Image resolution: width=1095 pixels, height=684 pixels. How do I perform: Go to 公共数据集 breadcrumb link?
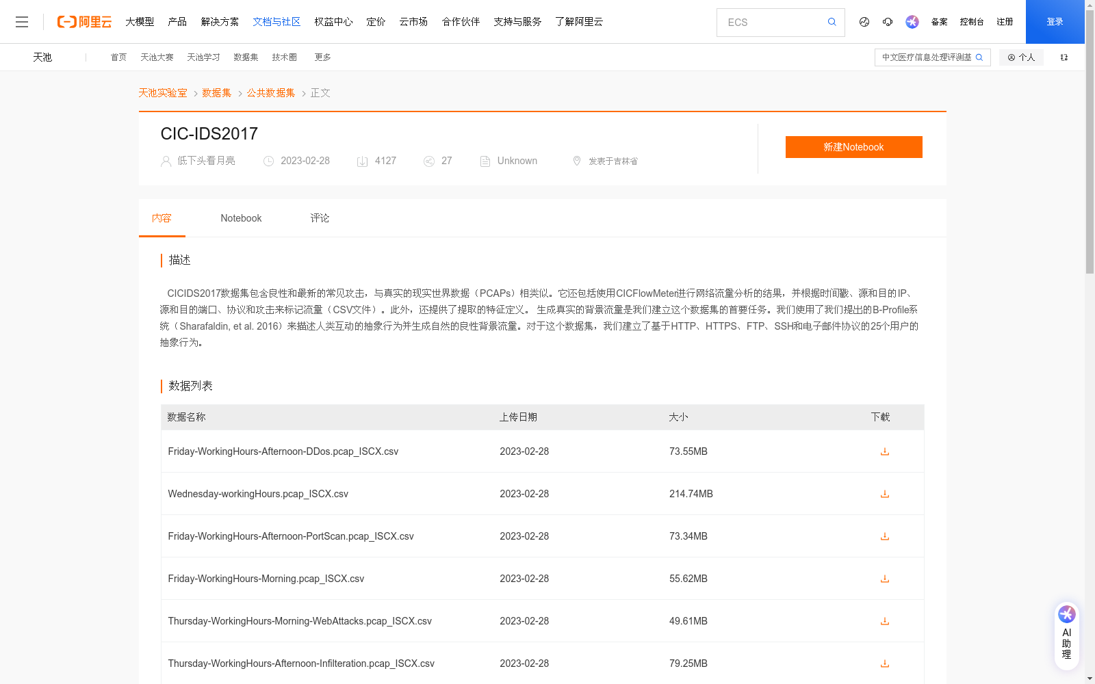pyautogui.click(x=270, y=92)
